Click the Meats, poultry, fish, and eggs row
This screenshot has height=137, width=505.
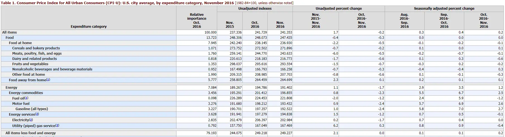[37, 54]
